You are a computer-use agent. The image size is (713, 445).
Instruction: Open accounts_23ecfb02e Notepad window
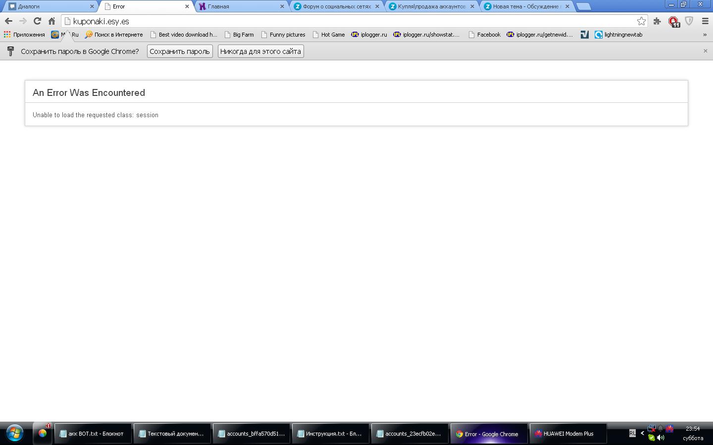[x=409, y=434]
